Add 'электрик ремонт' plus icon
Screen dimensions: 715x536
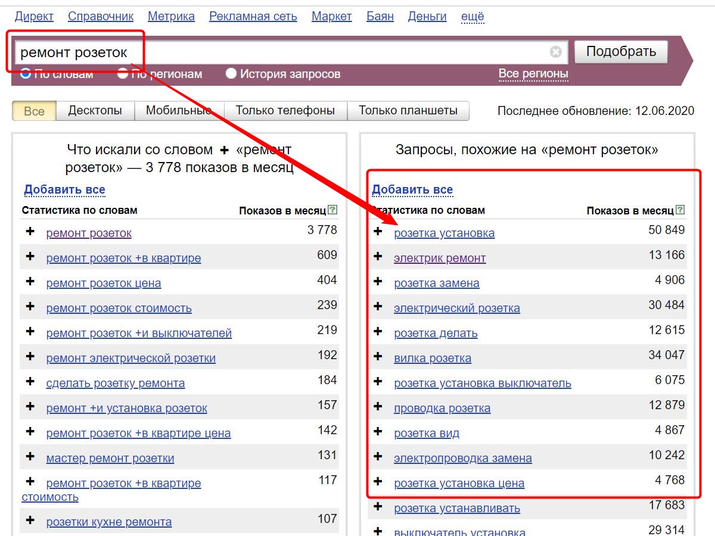pos(378,257)
